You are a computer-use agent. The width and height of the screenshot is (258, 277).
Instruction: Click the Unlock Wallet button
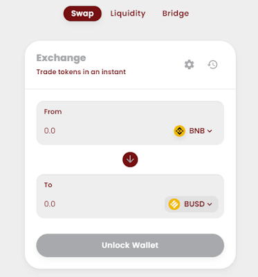130,245
